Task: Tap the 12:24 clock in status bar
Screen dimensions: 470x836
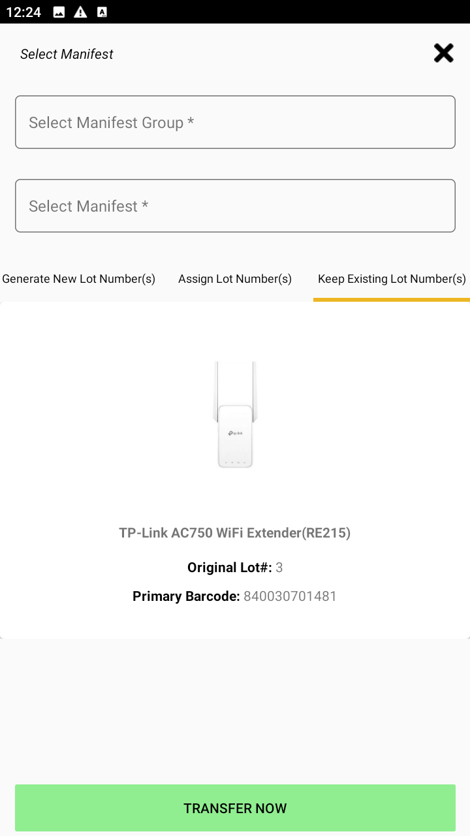Action: point(23,12)
